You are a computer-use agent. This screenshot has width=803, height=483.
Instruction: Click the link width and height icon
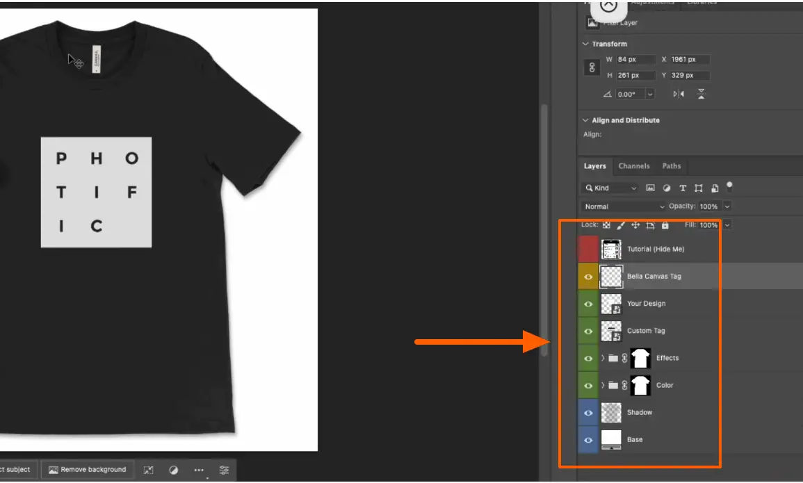pyautogui.click(x=592, y=67)
